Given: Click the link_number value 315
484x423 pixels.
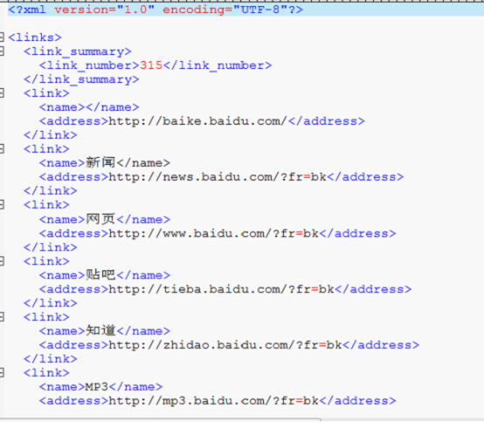Looking at the screenshot, I should [151, 65].
